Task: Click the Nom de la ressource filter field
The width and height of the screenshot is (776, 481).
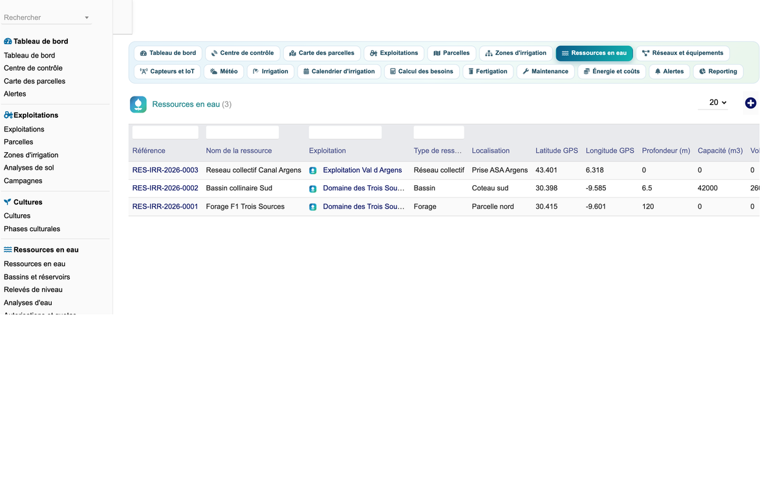Action: (x=242, y=132)
